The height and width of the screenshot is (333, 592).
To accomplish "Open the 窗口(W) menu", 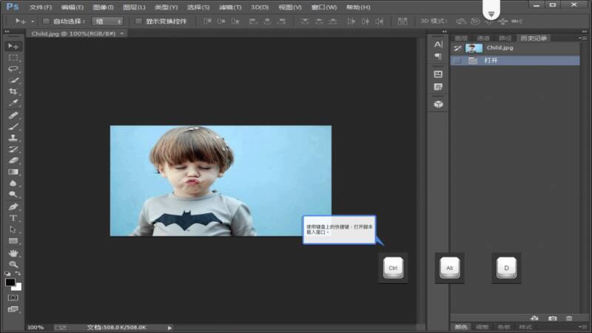I will pyautogui.click(x=324, y=7).
